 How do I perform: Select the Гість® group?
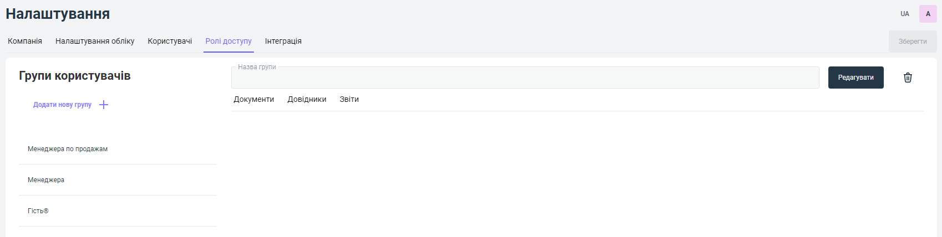click(x=38, y=211)
